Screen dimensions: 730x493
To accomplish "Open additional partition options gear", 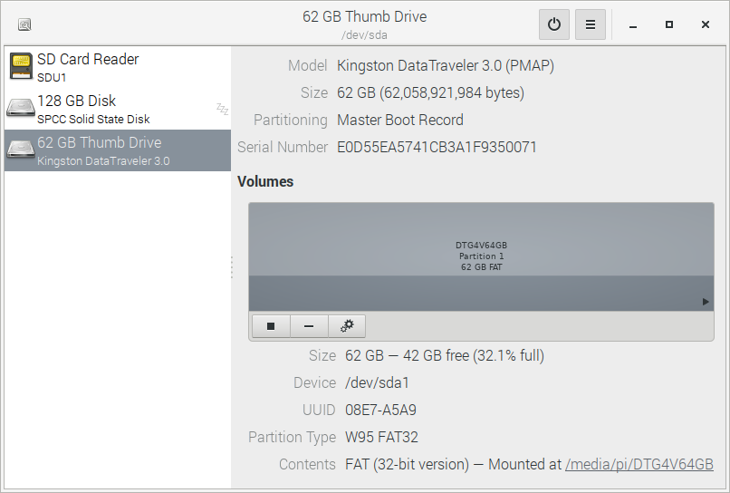I will pos(347,326).
